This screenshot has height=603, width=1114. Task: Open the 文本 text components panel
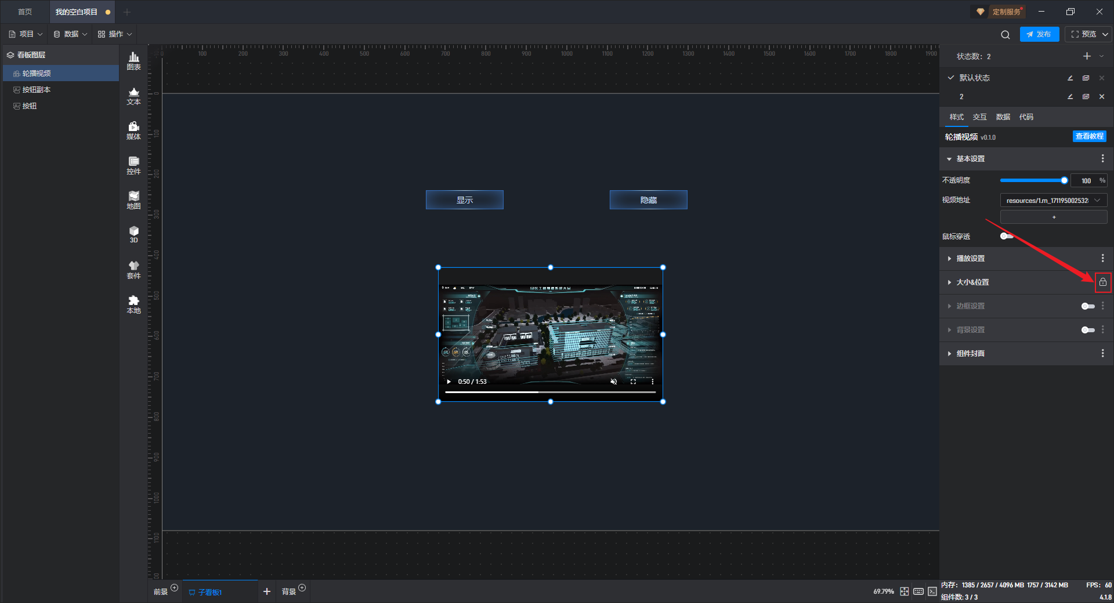pos(133,96)
